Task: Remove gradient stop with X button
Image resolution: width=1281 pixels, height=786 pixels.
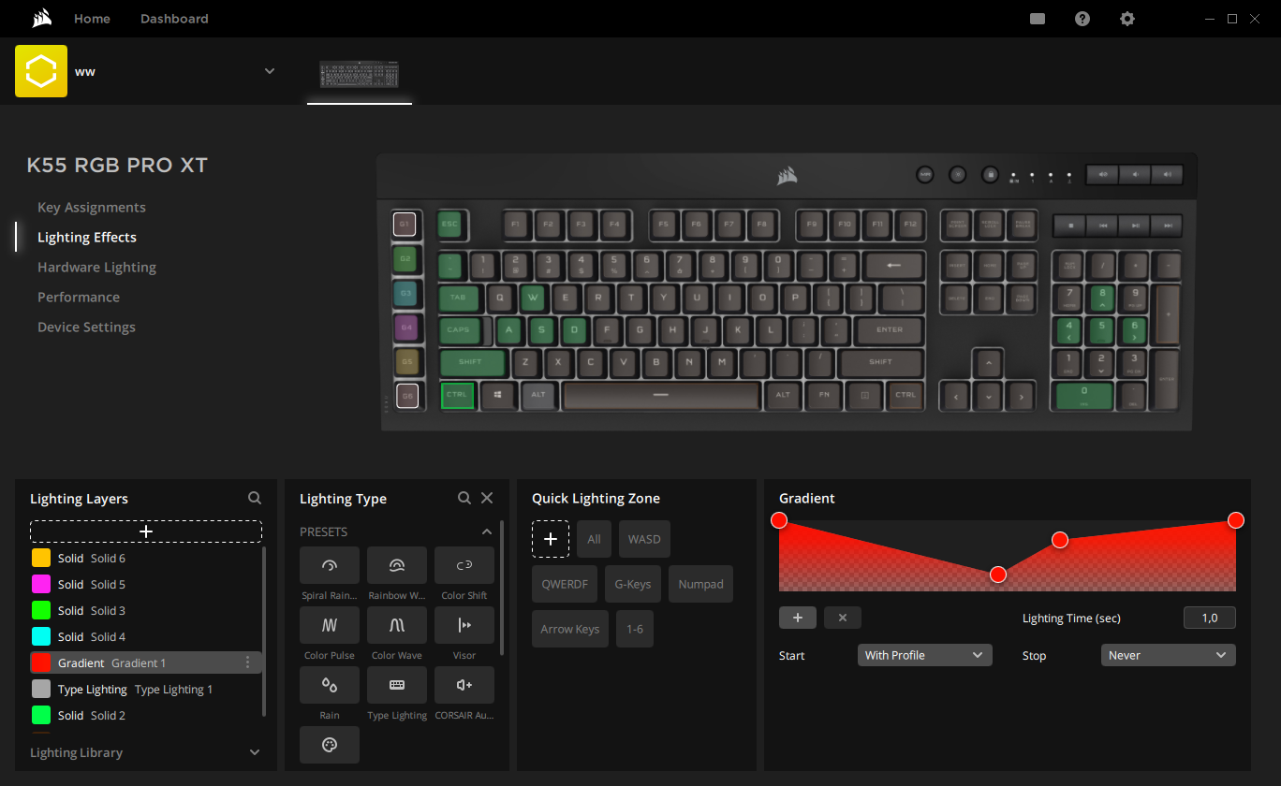Action: tap(843, 618)
